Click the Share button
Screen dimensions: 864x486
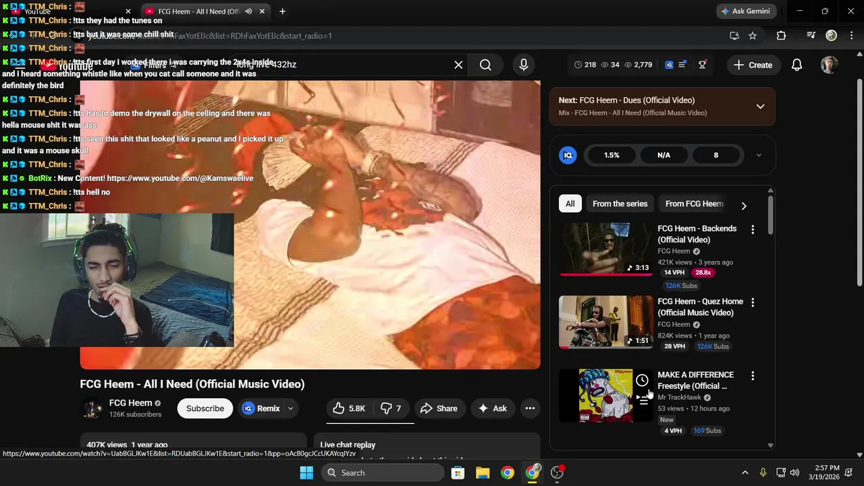(x=439, y=408)
